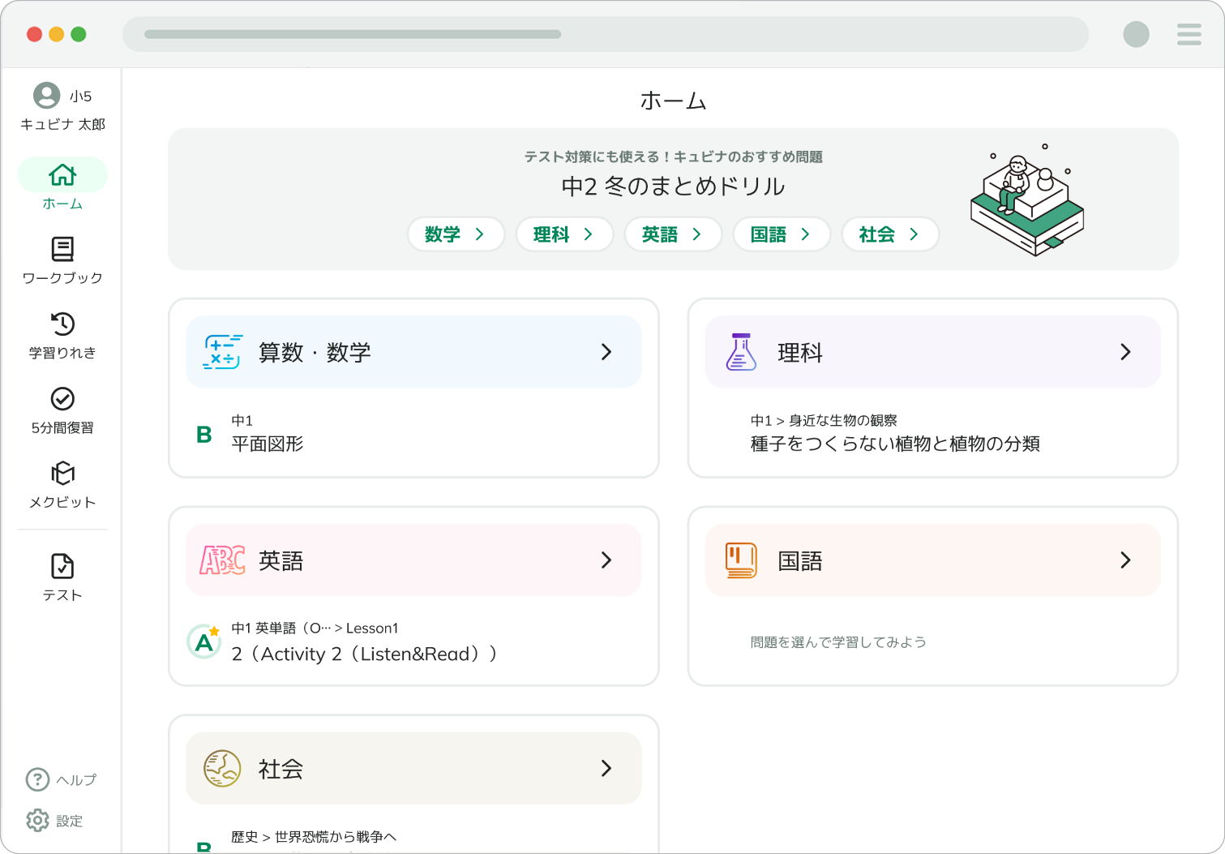
Task: Click the flask icon for 理科
Action: (x=740, y=352)
